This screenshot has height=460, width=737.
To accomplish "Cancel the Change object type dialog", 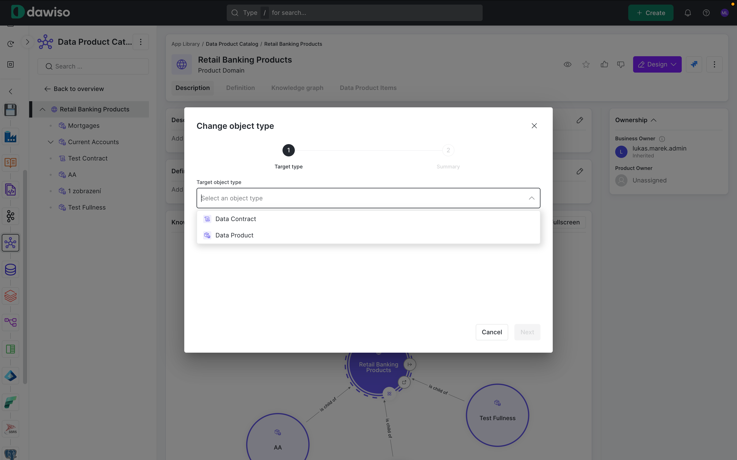I will (492, 332).
